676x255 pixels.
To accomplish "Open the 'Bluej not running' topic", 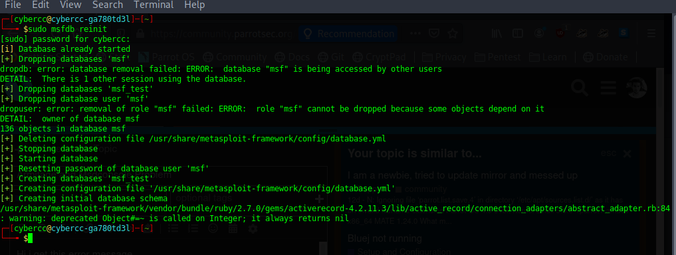I will (385, 238).
